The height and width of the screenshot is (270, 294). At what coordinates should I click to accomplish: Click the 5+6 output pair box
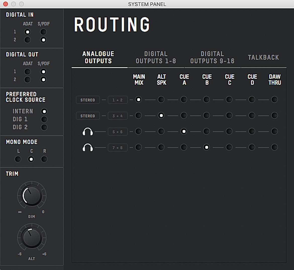tap(118, 132)
